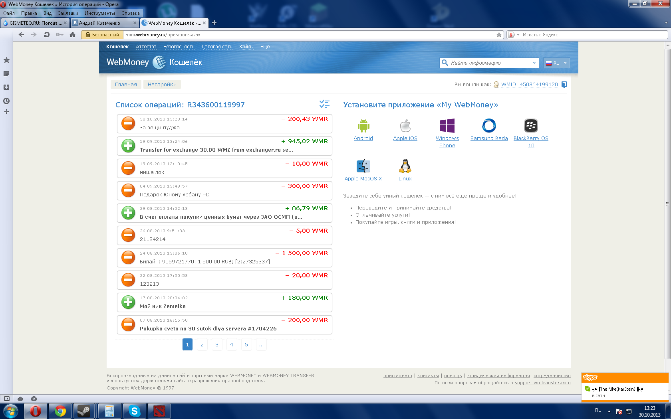
Task: Open Dota 2 from the taskbar
Action: tap(159, 411)
